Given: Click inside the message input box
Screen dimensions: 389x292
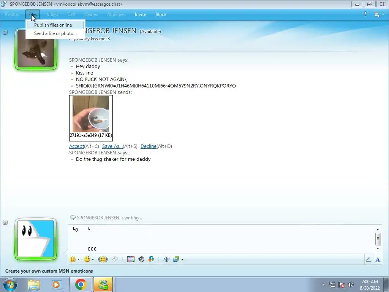Looking at the screenshot, I should 221,239.
